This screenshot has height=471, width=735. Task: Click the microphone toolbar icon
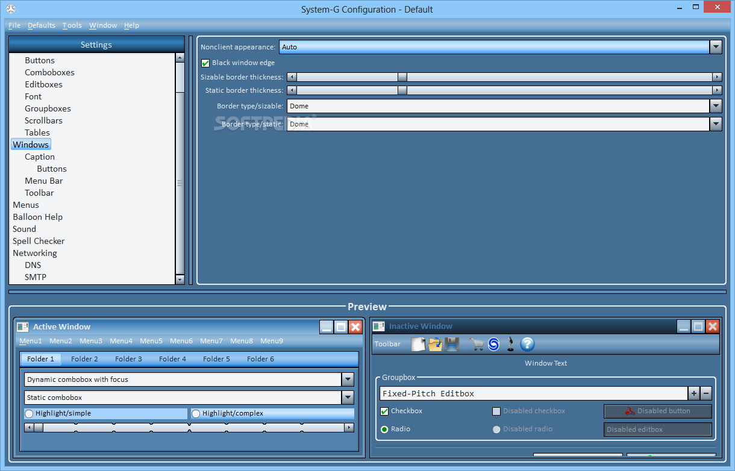(x=511, y=344)
